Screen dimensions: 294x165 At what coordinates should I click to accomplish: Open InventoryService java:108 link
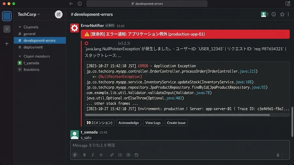pyautogui.click(x=244, y=82)
